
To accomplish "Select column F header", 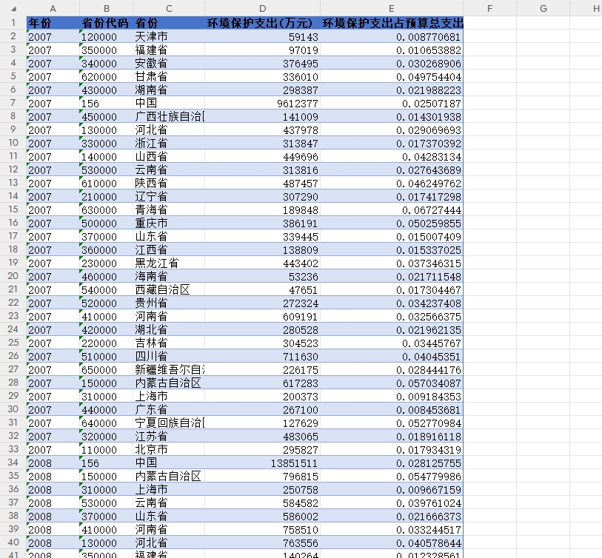I will click(x=490, y=8).
